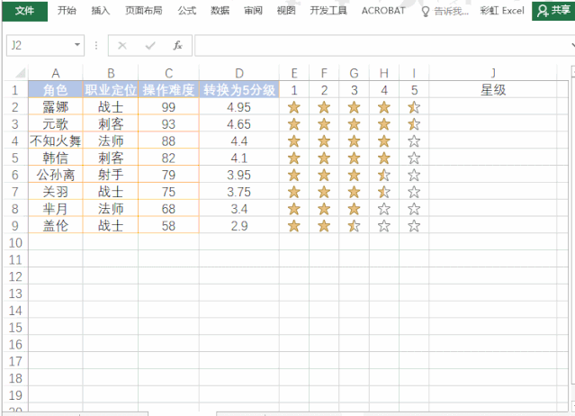Click the 射手 cell
The width and height of the screenshot is (575, 416).
[x=111, y=175]
